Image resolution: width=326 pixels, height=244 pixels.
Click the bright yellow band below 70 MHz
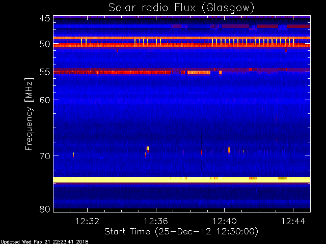(x=182, y=179)
